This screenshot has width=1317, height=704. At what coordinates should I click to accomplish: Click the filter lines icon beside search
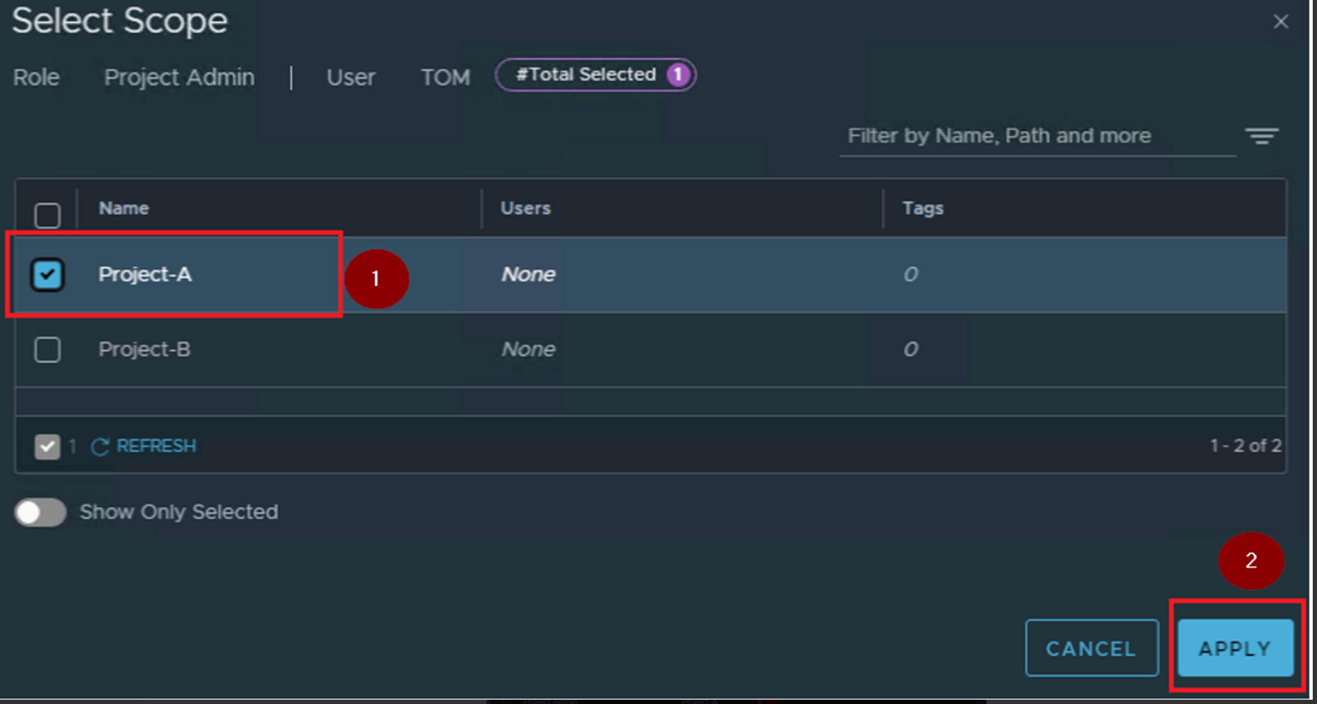[x=1262, y=135]
